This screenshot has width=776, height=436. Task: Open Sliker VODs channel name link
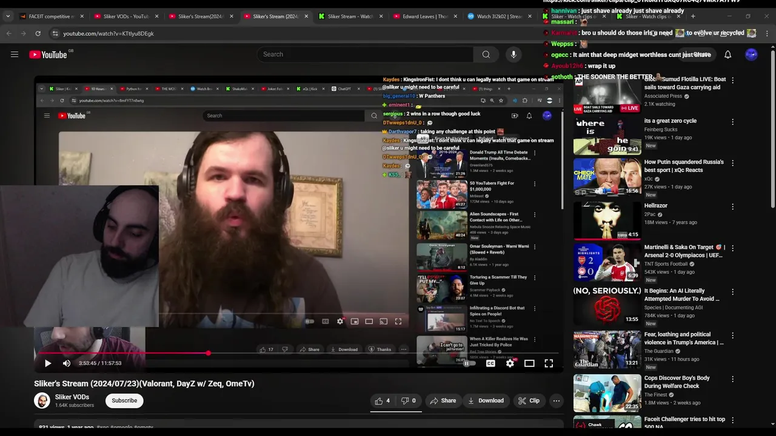pyautogui.click(x=72, y=397)
